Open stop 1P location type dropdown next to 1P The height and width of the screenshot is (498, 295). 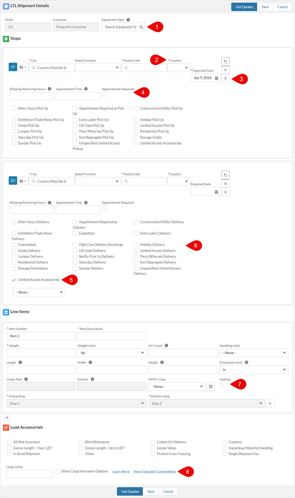[23, 67]
